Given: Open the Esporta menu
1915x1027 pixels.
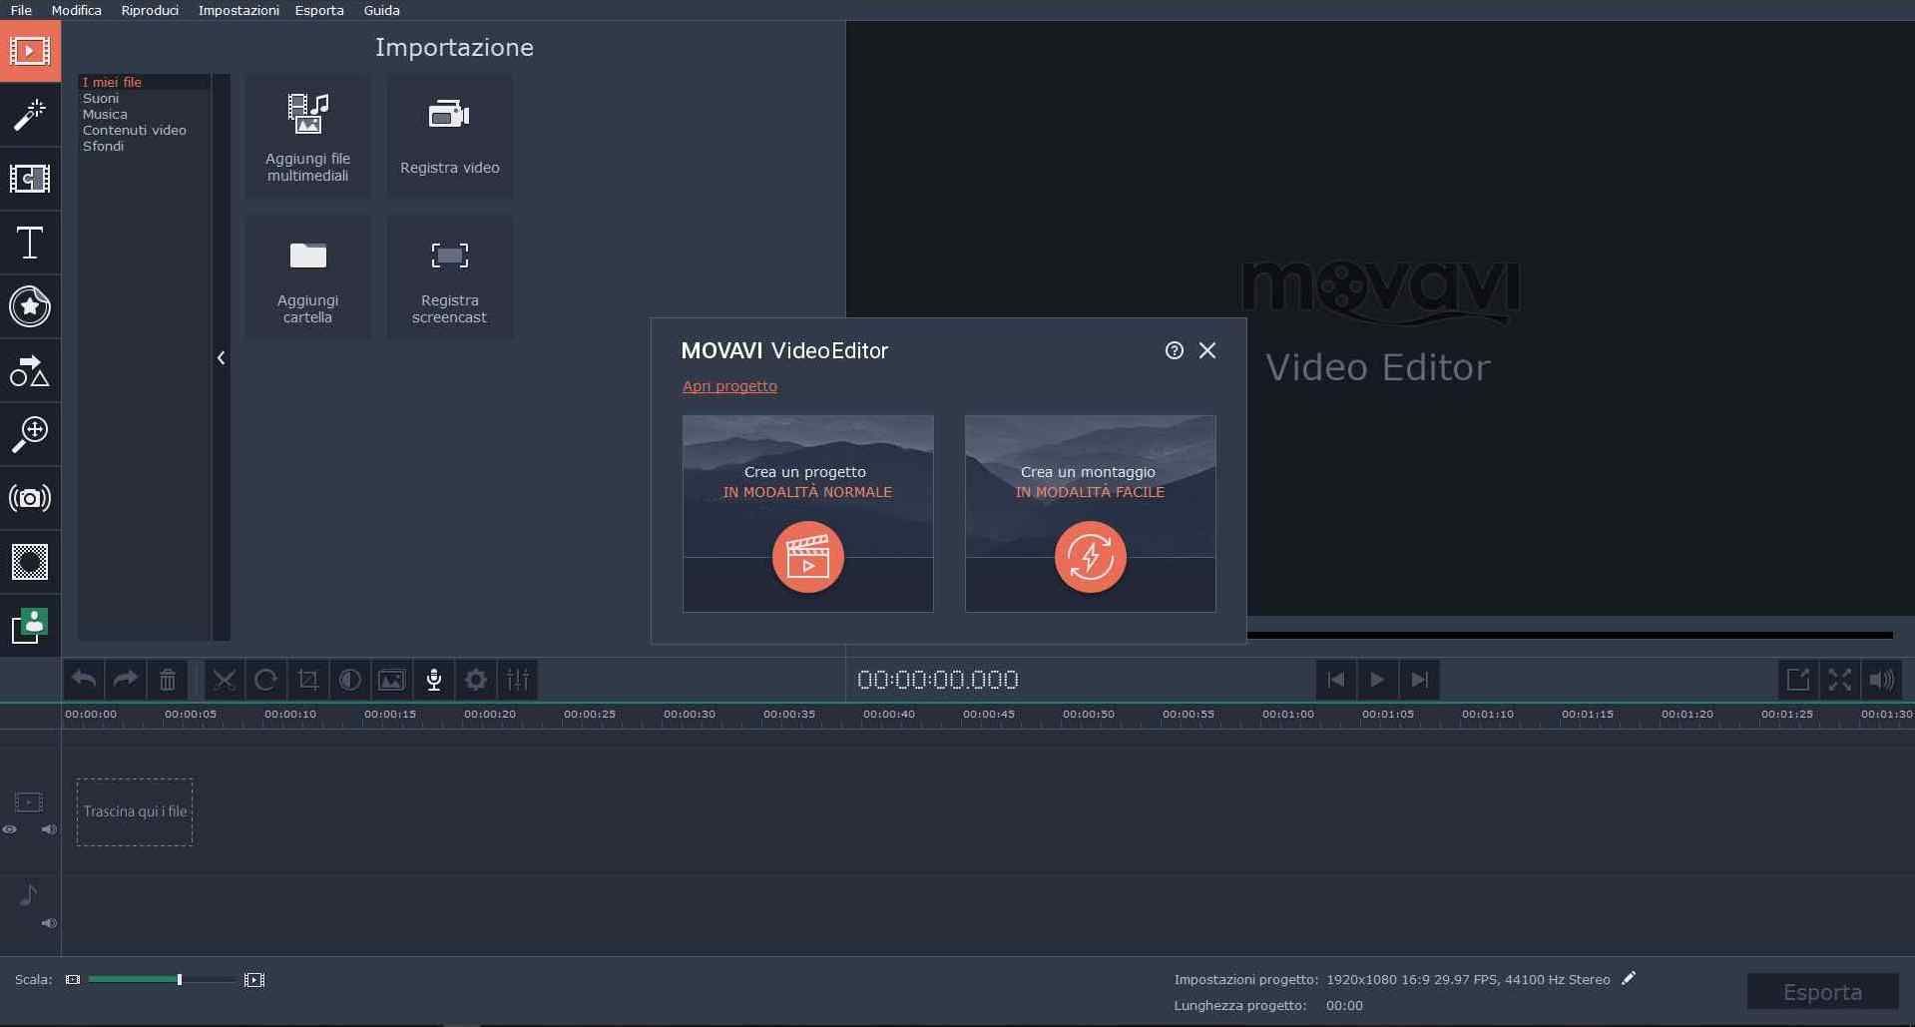Looking at the screenshot, I should (319, 10).
